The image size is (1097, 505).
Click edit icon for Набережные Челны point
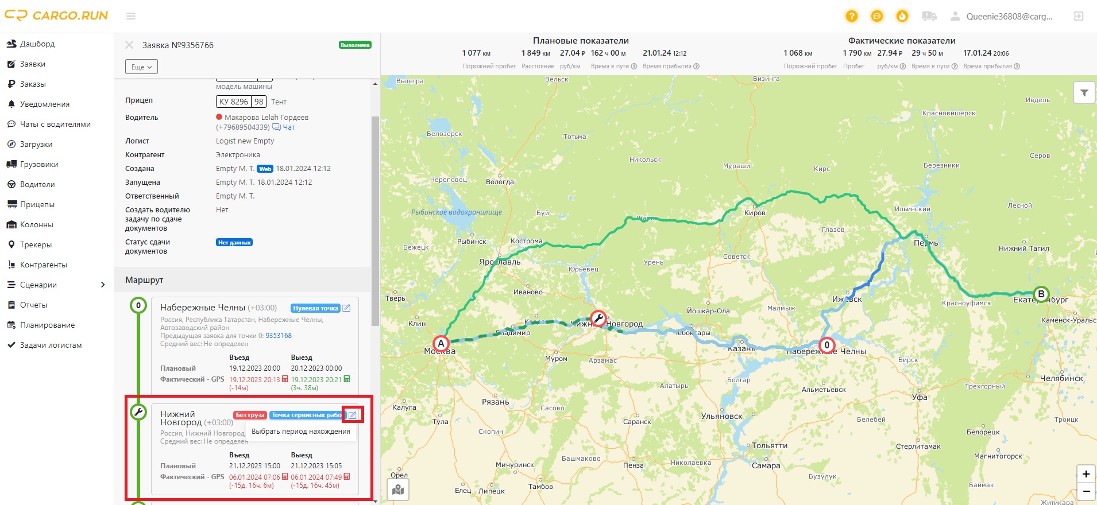pyautogui.click(x=346, y=308)
